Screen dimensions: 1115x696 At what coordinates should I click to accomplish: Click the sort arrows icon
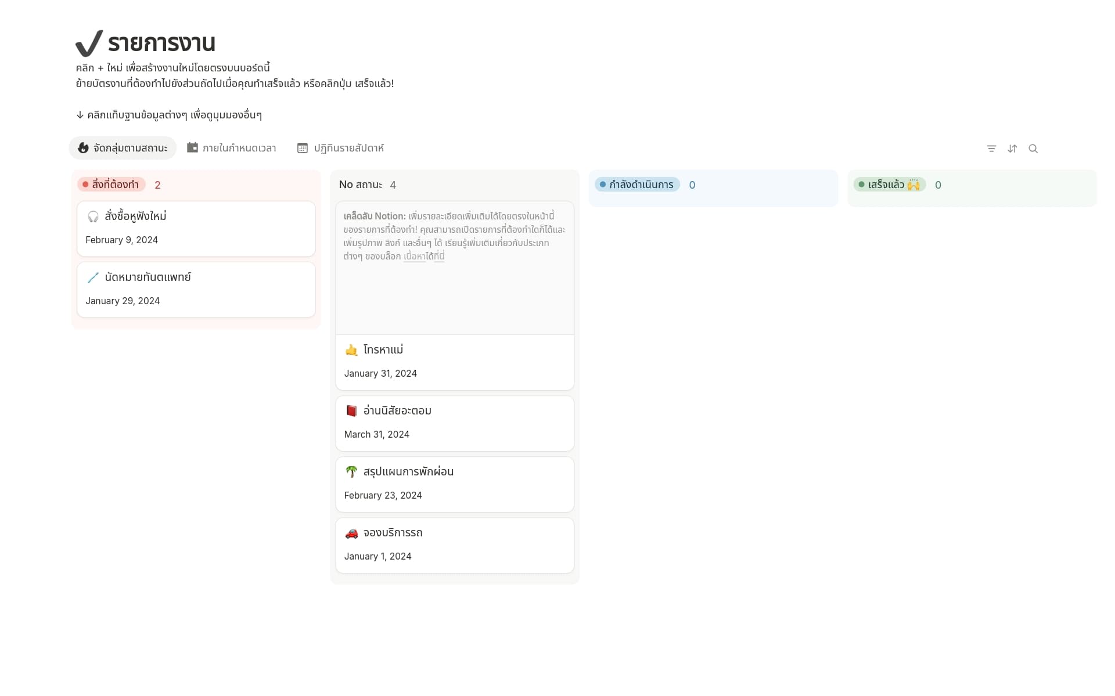1012,149
